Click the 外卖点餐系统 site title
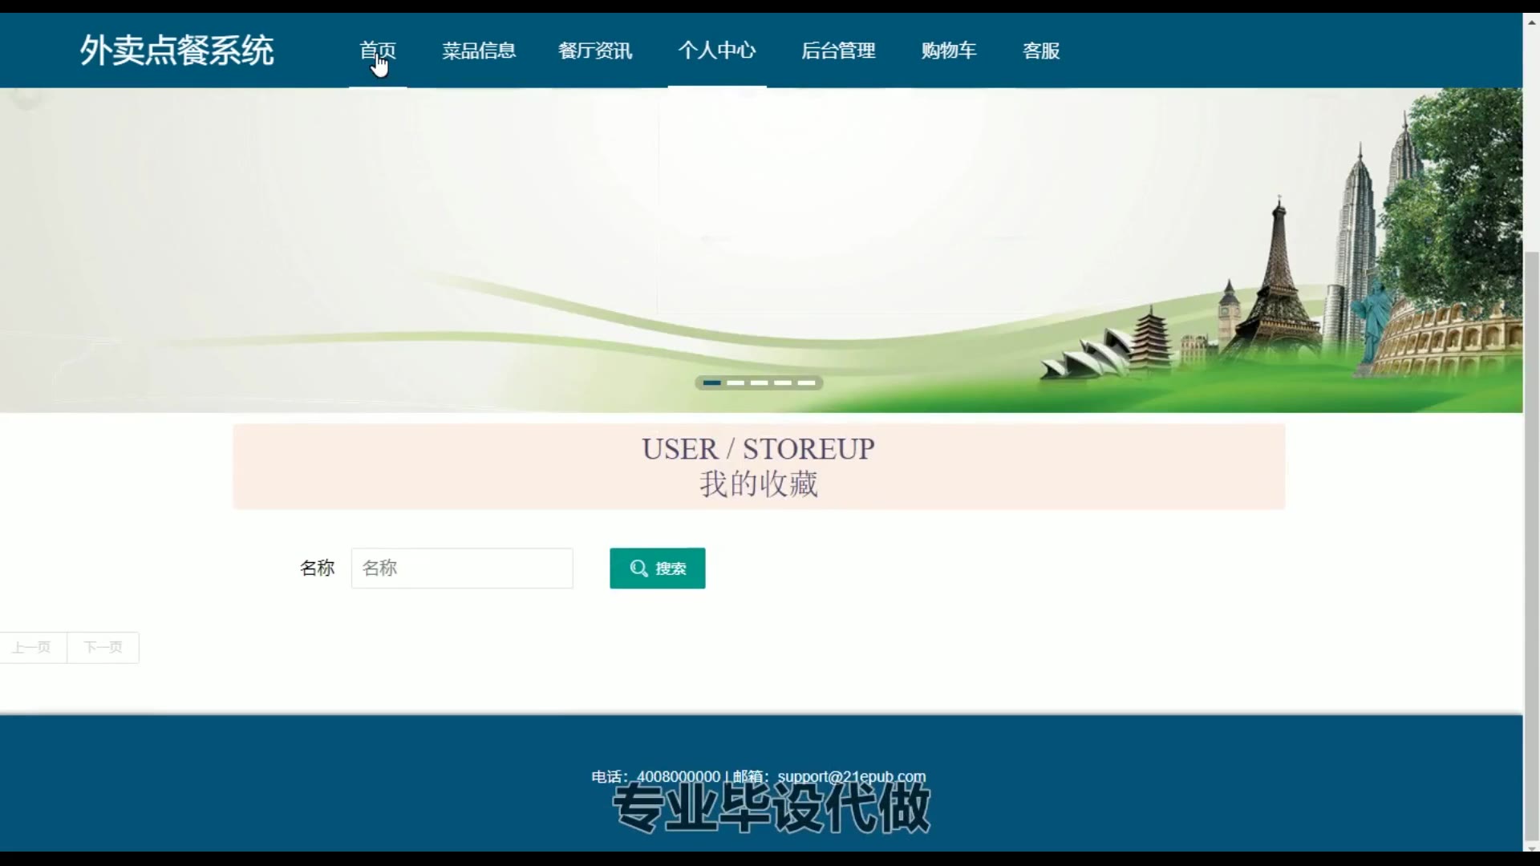Viewport: 1540px width, 866px height. [x=176, y=51]
